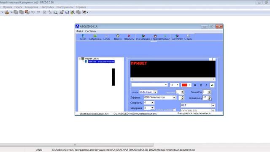Click the green figure icon in BRED3 toolbar
The width and height of the screenshot is (270, 152).
point(73,12)
